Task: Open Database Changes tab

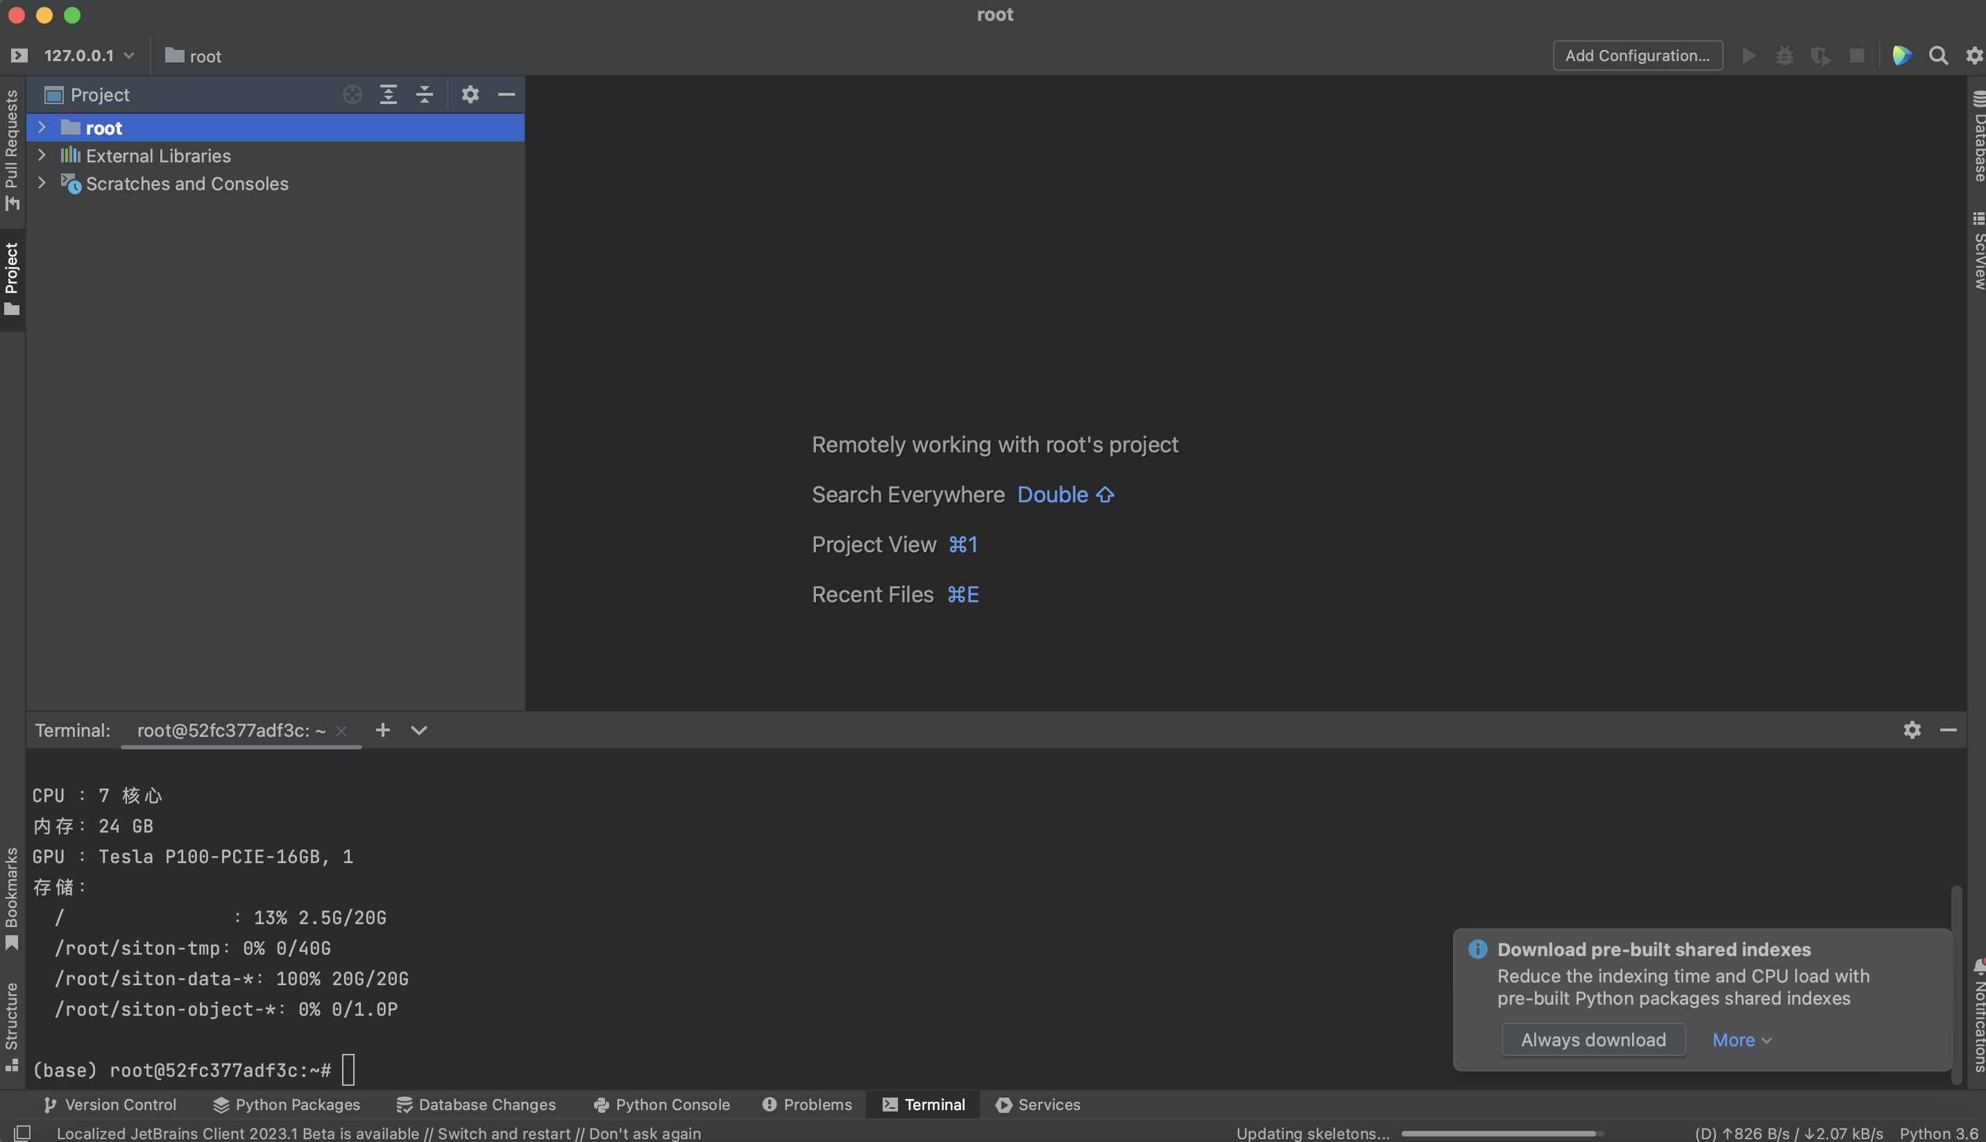Action: point(476,1105)
